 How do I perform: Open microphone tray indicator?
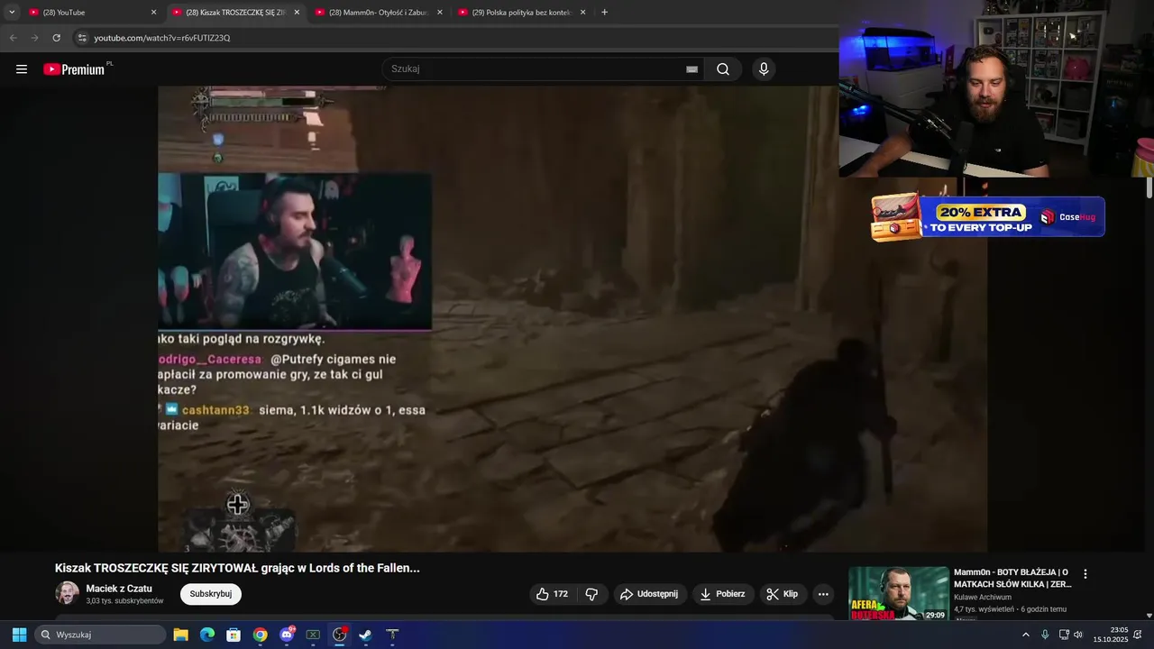pos(1045,635)
